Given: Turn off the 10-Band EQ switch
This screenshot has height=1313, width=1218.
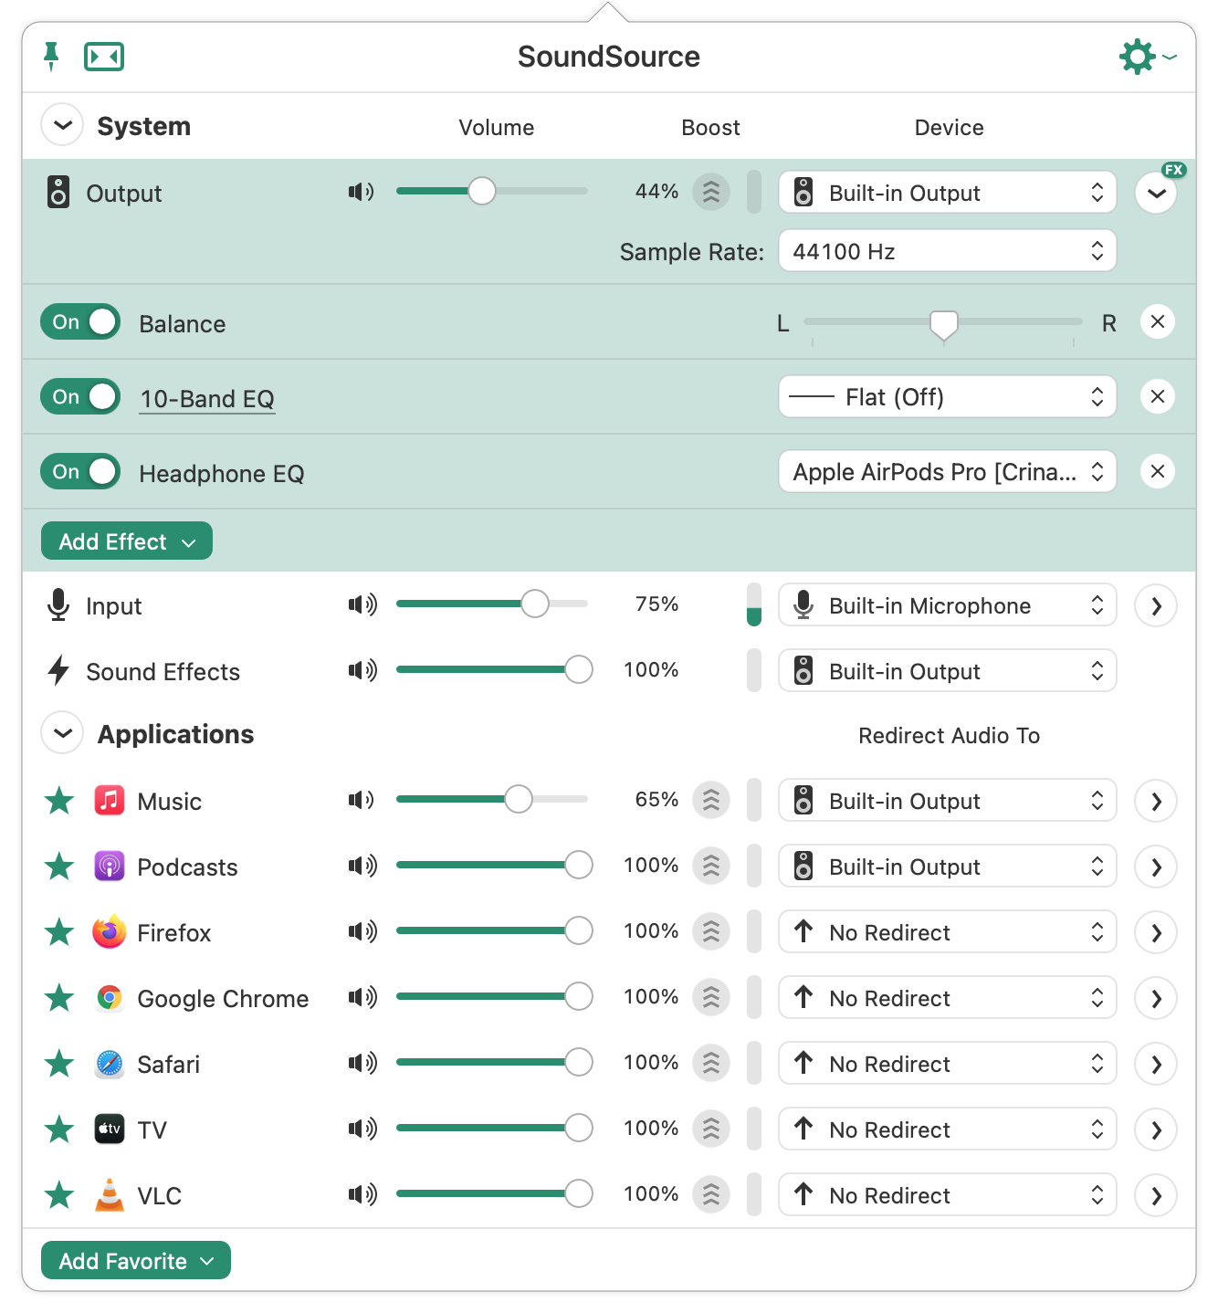Looking at the screenshot, I should click(80, 396).
